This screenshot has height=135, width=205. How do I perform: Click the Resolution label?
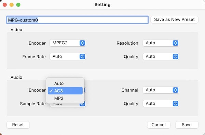point(127,43)
